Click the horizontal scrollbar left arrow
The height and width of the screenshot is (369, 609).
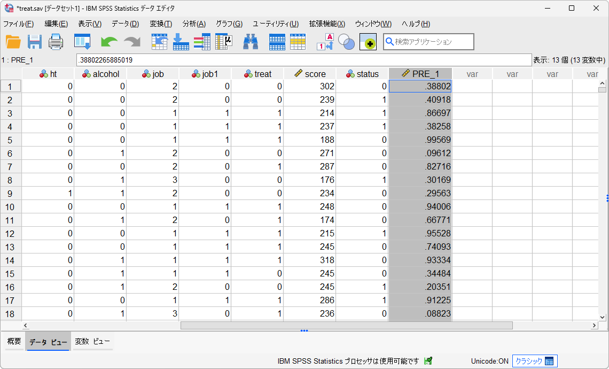26,326
